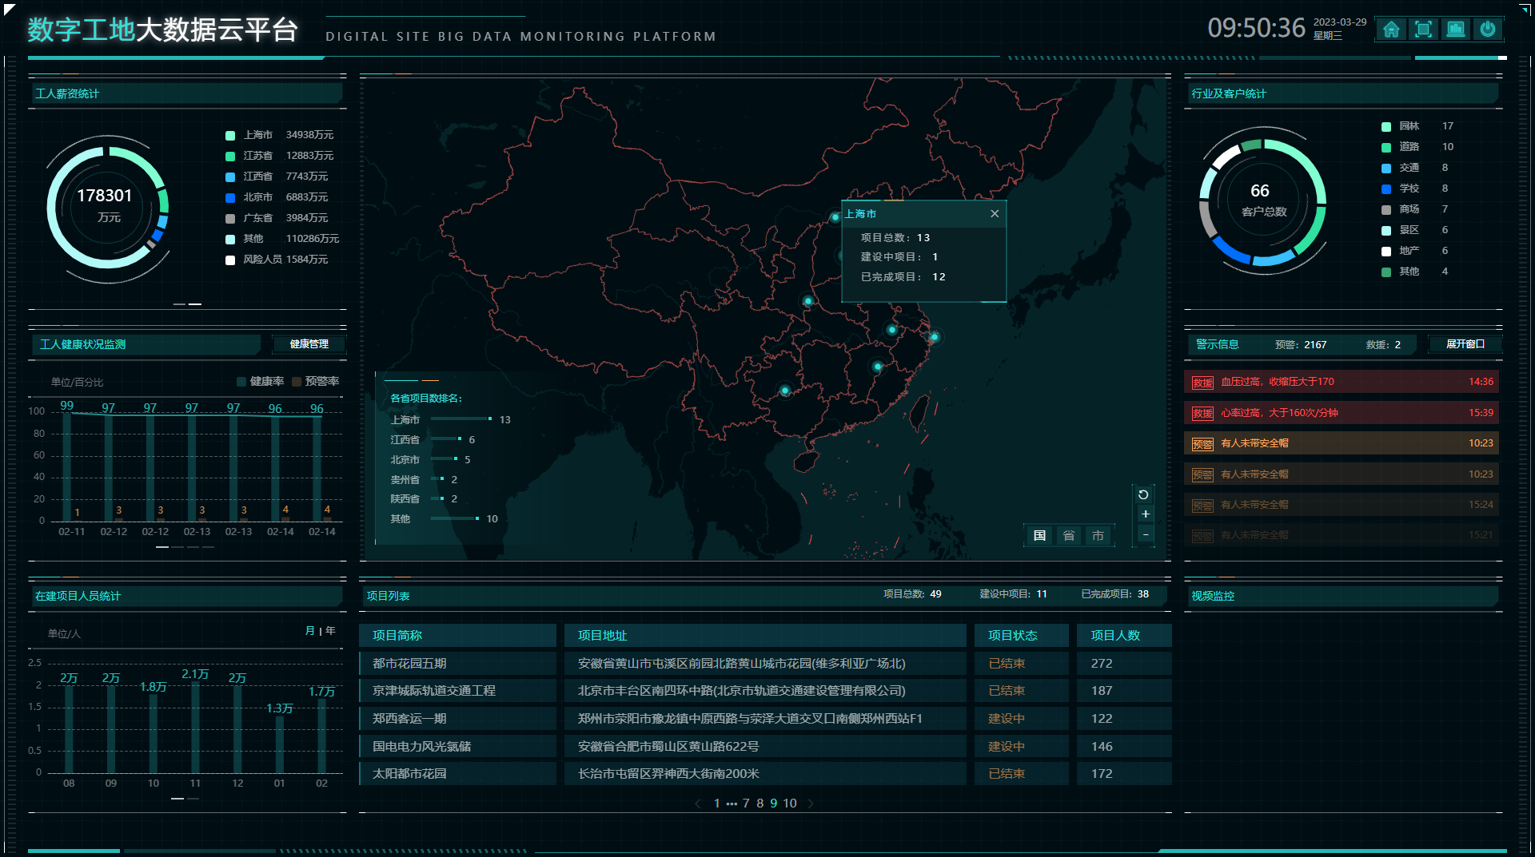Click 建设中 status of 郑西客运一期
This screenshot has width=1535, height=857.
[1007, 719]
